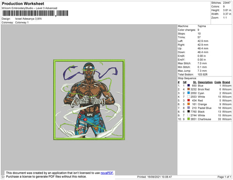Click the Pastel Blue description text

pos(205,108)
